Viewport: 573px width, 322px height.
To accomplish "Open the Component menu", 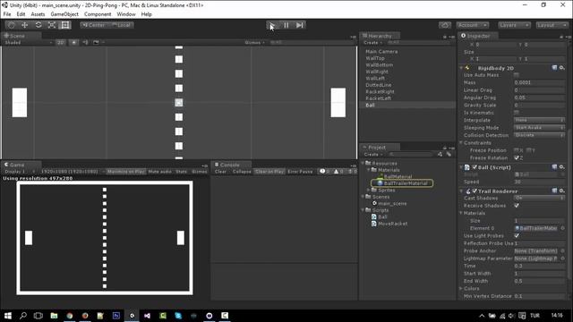I will 98,14.
